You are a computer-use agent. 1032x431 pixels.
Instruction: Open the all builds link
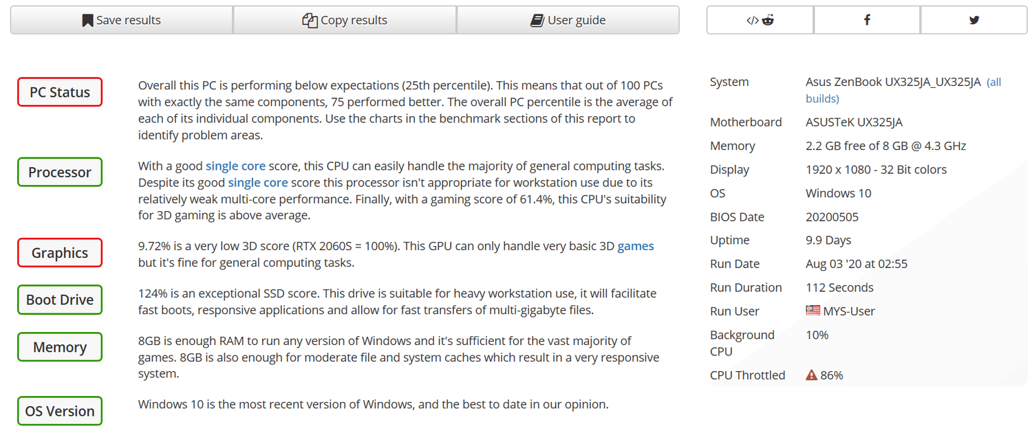point(903,90)
